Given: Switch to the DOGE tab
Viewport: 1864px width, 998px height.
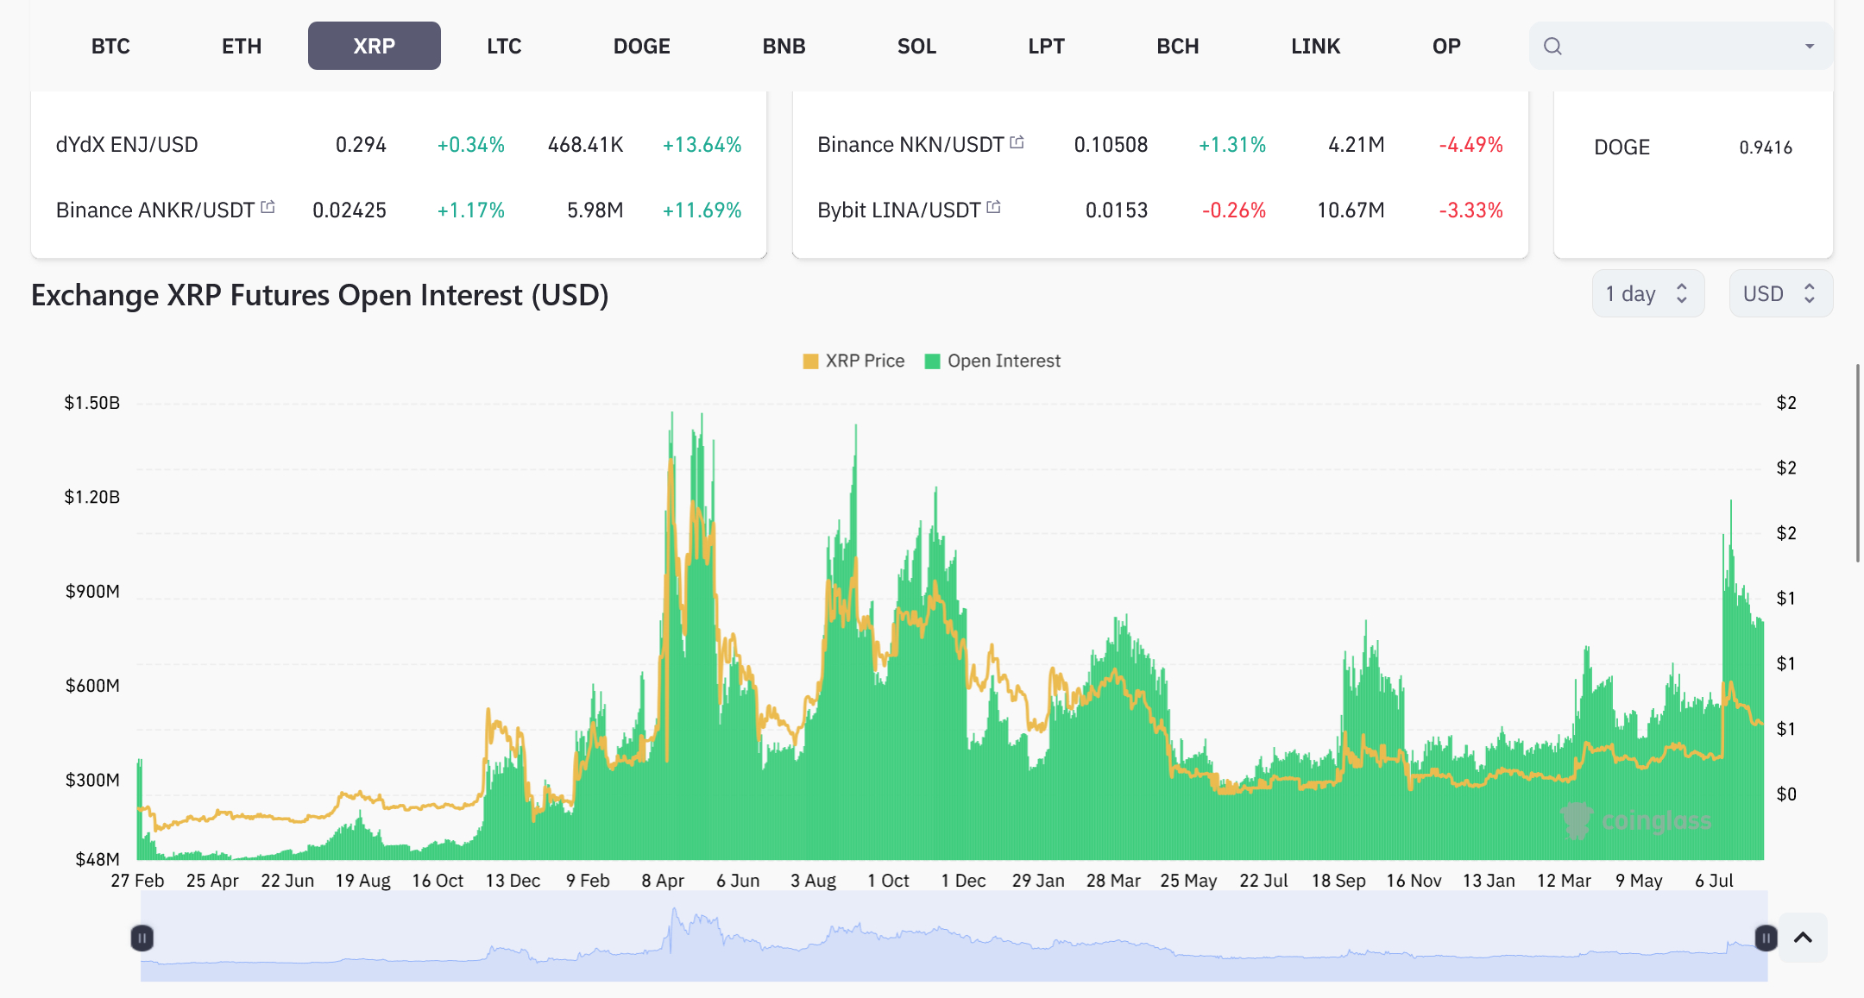Looking at the screenshot, I should [642, 46].
